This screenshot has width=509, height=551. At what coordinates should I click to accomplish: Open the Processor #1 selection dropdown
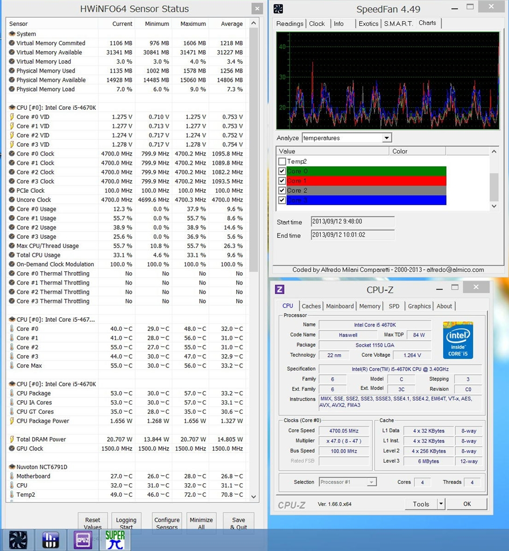click(x=371, y=482)
